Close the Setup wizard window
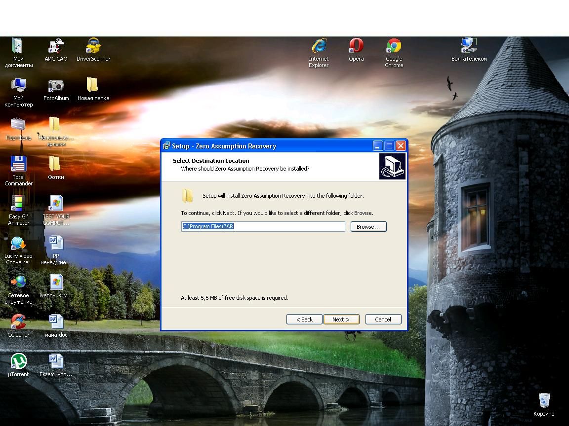The height and width of the screenshot is (426, 569). [401, 145]
